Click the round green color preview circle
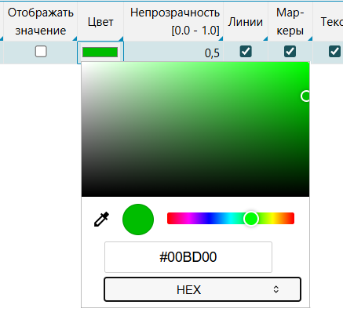343x323 pixels. pos(138,220)
